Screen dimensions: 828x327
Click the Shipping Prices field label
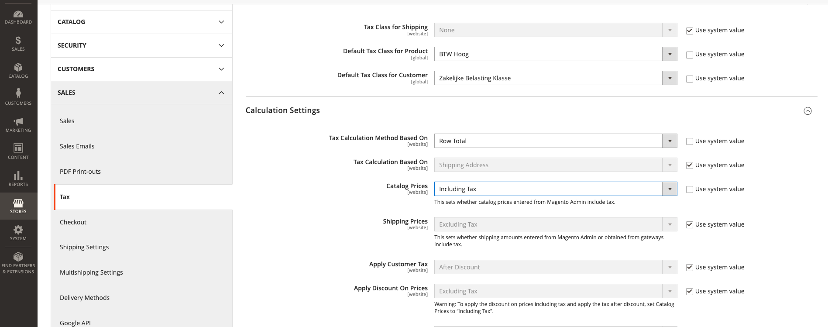pos(405,221)
